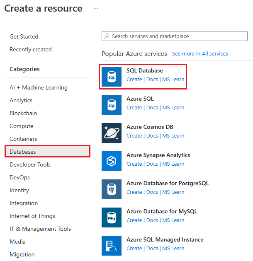Viewport: 253px width, 261px height.
Task: Select the Analytics category
Action: pyautogui.click(x=21, y=100)
